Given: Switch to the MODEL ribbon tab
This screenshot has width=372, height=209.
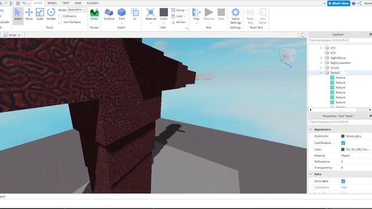Looking at the screenshot, I should 52,3.
